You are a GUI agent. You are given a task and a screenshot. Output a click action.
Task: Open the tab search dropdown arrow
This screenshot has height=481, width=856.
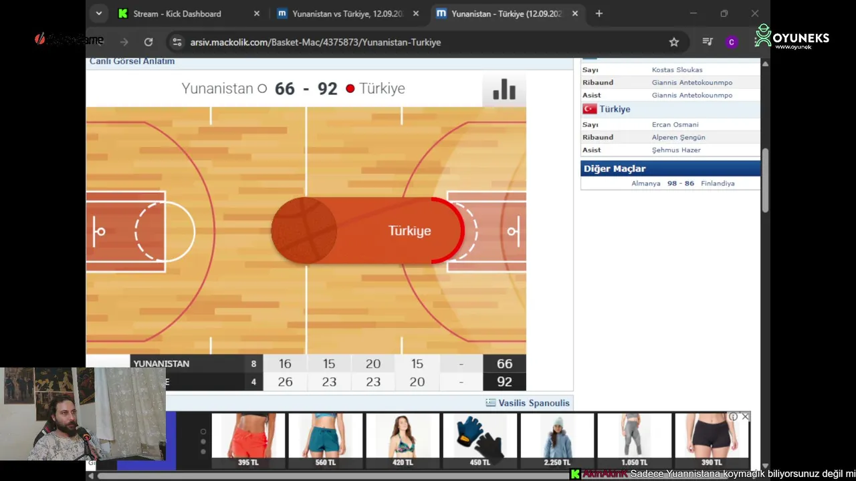coord(99,13)
